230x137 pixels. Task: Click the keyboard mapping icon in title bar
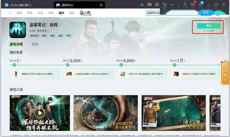click(149, 5)
